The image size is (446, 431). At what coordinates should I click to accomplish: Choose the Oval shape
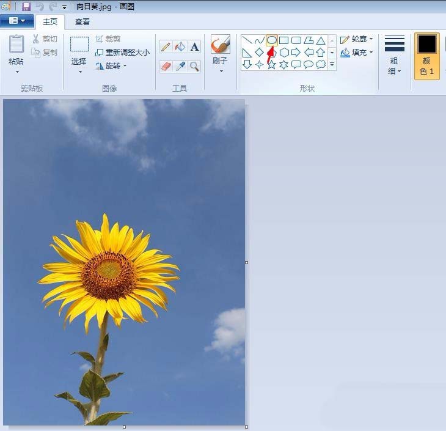tap(272, 40)
